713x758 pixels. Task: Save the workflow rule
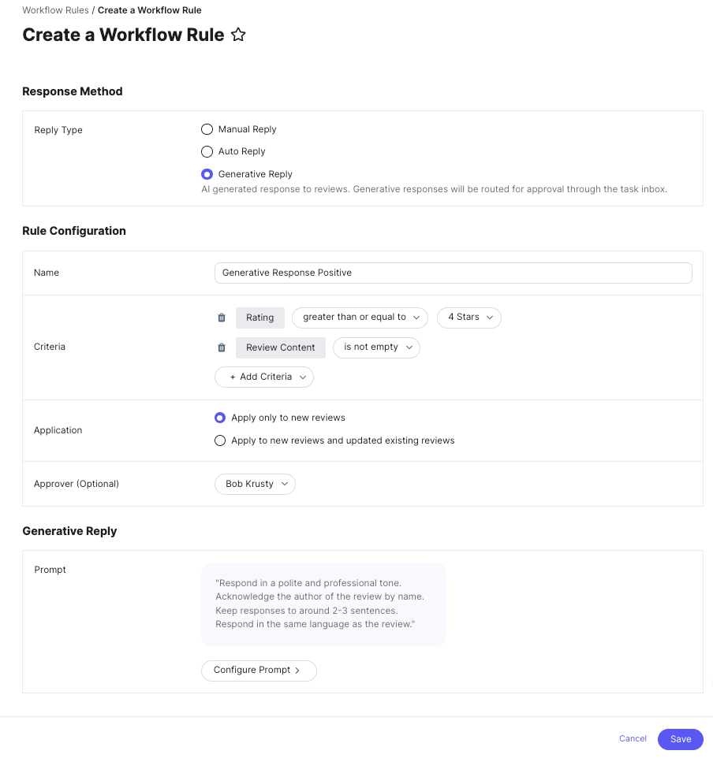pos(680,739)
